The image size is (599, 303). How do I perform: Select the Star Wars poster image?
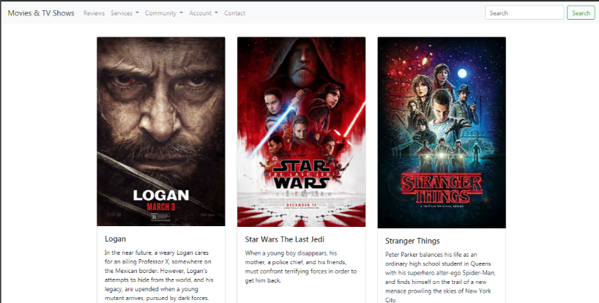302,132
